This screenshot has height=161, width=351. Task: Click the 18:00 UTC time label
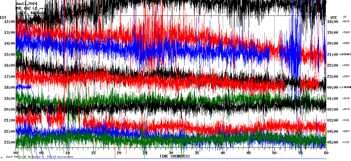pos(333,21)
